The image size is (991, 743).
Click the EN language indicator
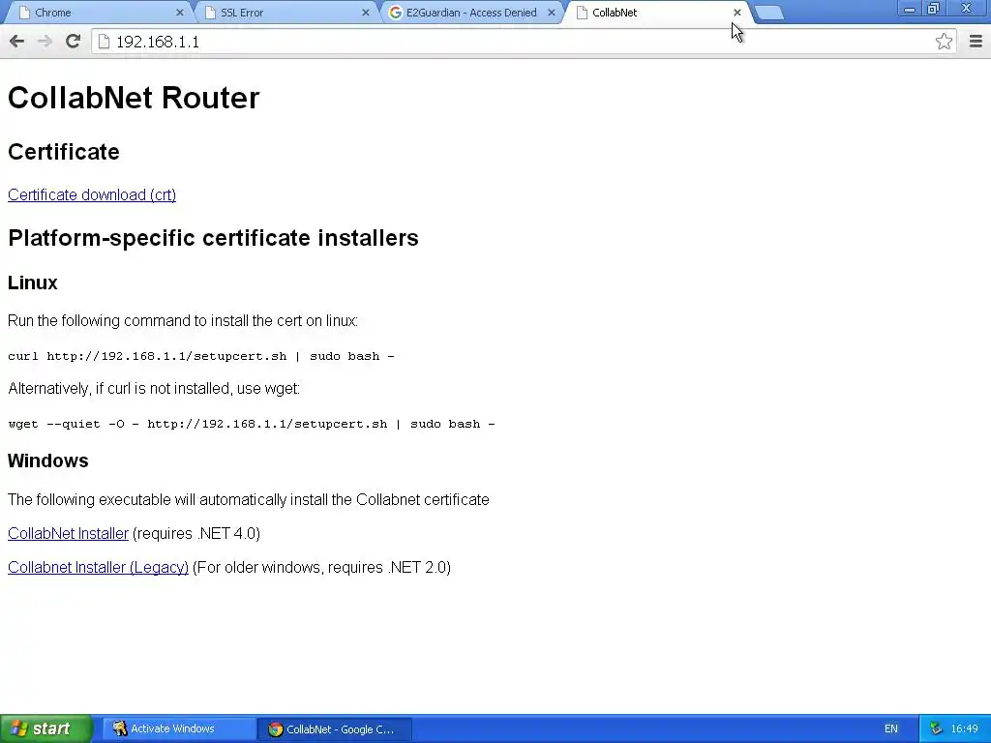pyautogui.click(x=890, y=728)
